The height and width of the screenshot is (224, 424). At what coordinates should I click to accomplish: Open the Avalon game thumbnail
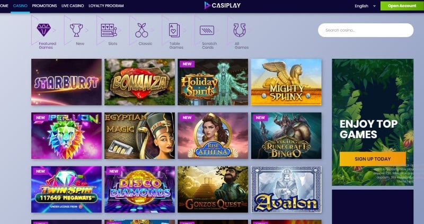coord(286,189)
